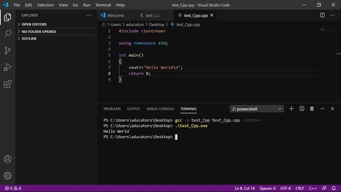Maximize the panel with up chevron
Image resolution: width=341 pixels, height=192 pixels.
click(322, 109)
